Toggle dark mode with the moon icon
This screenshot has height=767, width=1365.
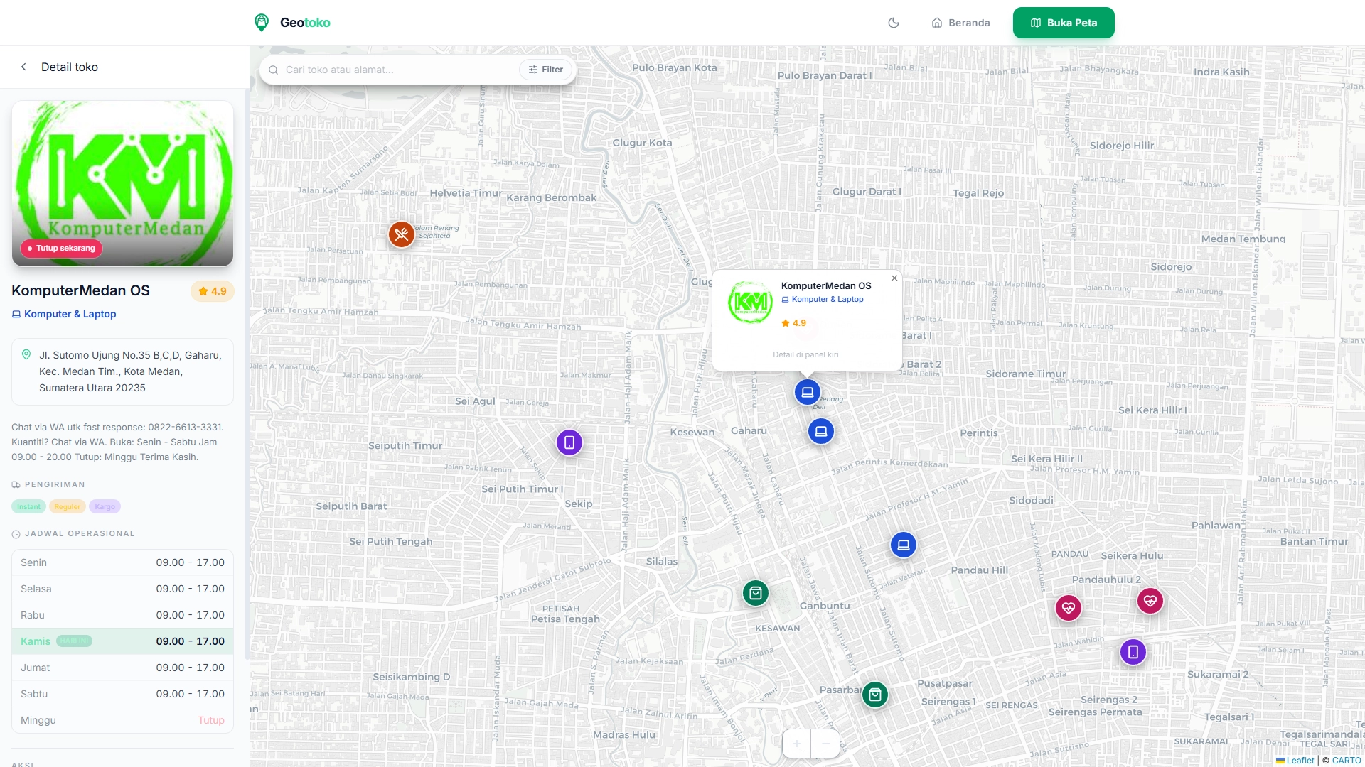pyautogui.click(x=894, y=23)
